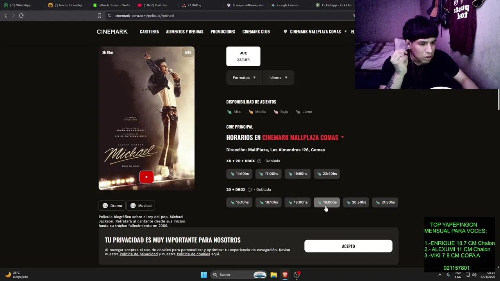Click the '2h 10m' duration label
This screenshot has height=281, width=500.
pos(107,52)
